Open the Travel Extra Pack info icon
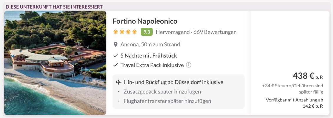The image size is (333, 118). [189, 65]
